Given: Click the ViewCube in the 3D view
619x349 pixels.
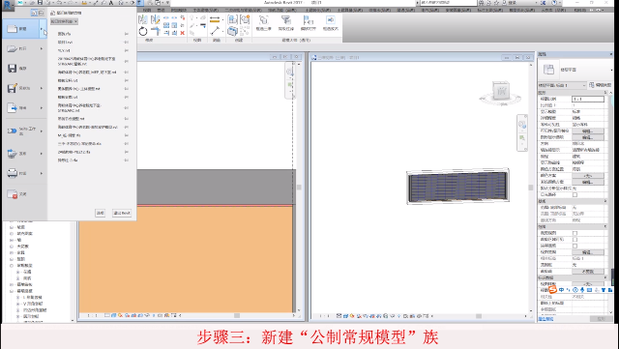Looking at the screenshot, I should [x=501, y=91].
